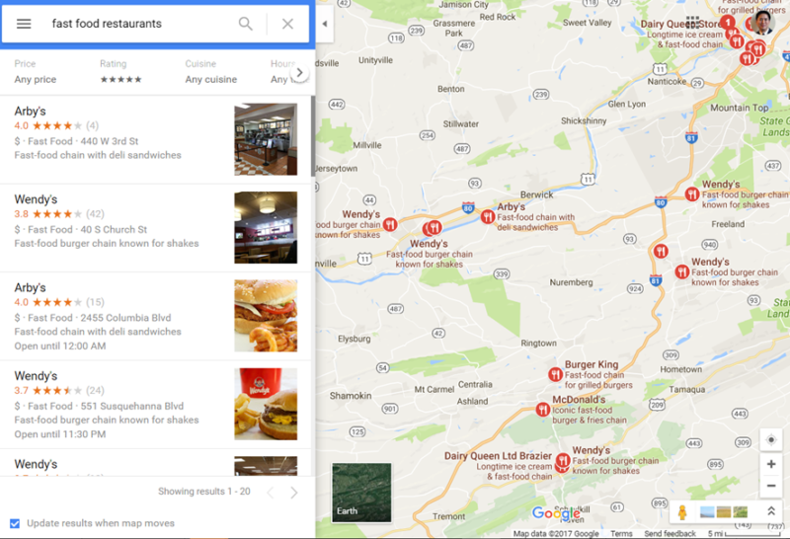
Task: Open the Cuisine filter dropdown
Action: [x=210, y=71]
